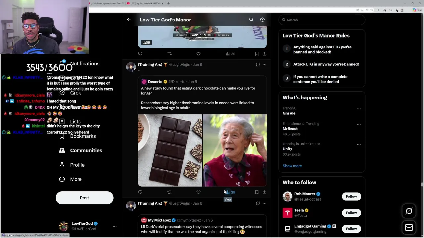This screenshot has width=424, height=238.
Task: Click Grok icon on the Jan 6 chocolate post
Action: pos(258,65)
